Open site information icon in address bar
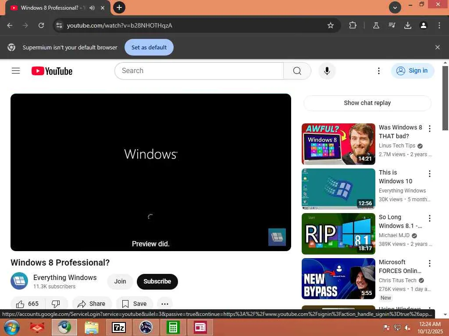This screenshot has width=449, height=336. (x=59, y=25)
